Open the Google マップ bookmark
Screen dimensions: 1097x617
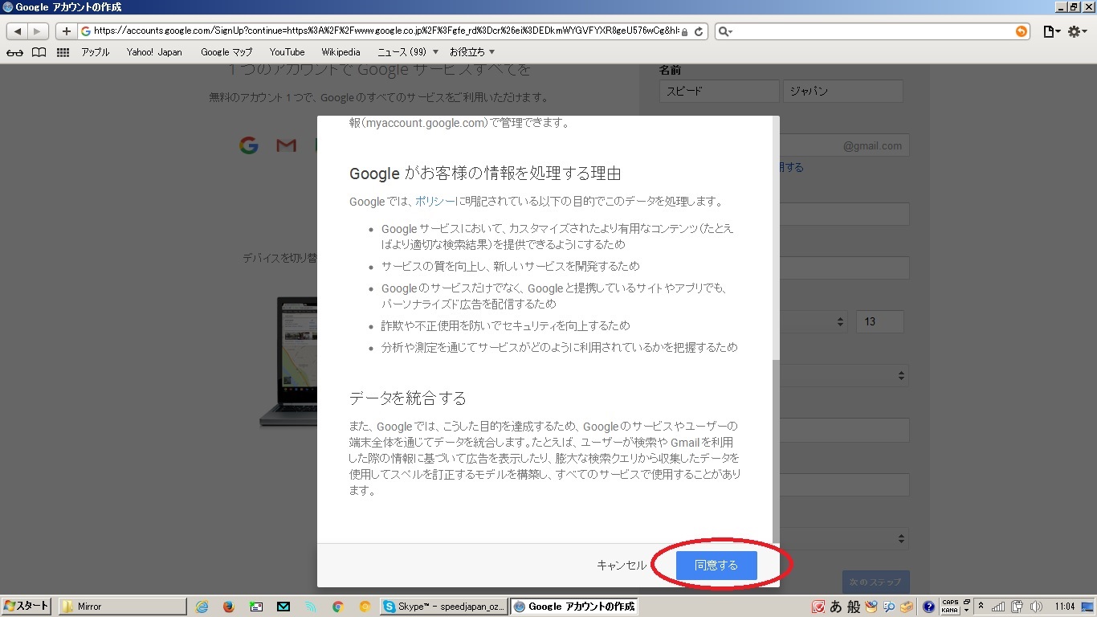coord(226,52)
